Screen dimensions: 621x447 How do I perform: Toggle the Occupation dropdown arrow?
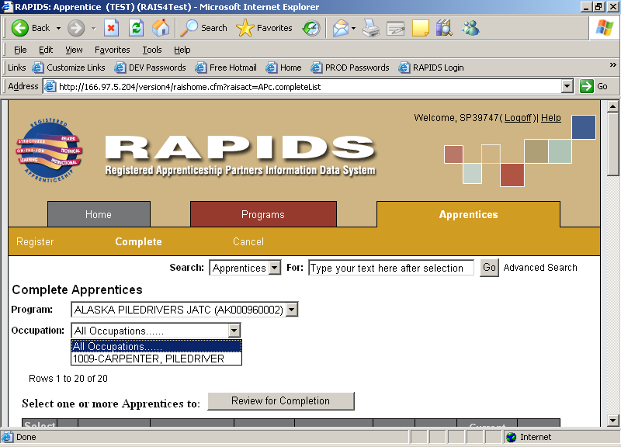(x=234, y=330)
